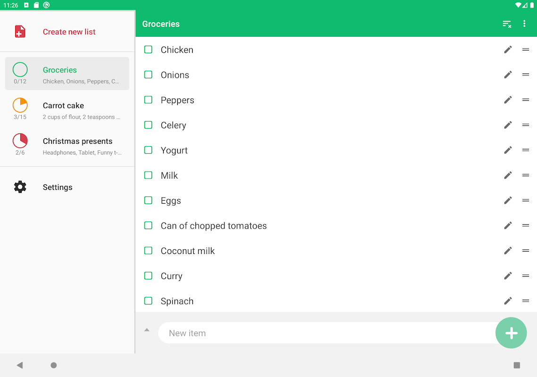Edit the Celery item with its pencil icon
Image resolution: width=537 pixels, height=377 pixels.
coord(508,125)
